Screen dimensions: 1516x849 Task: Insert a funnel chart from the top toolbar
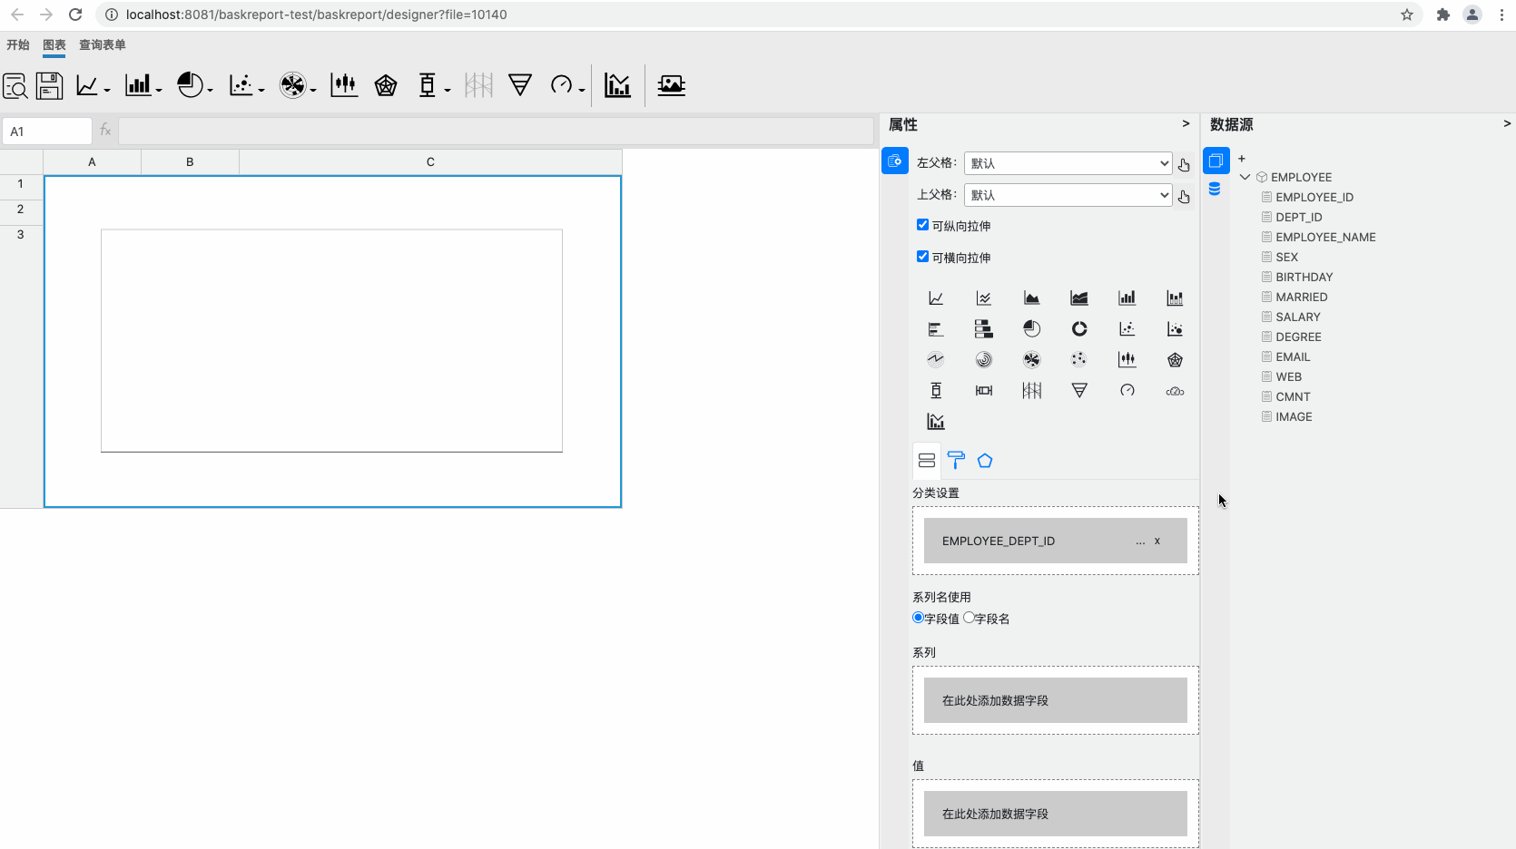[x=520, y=85]
